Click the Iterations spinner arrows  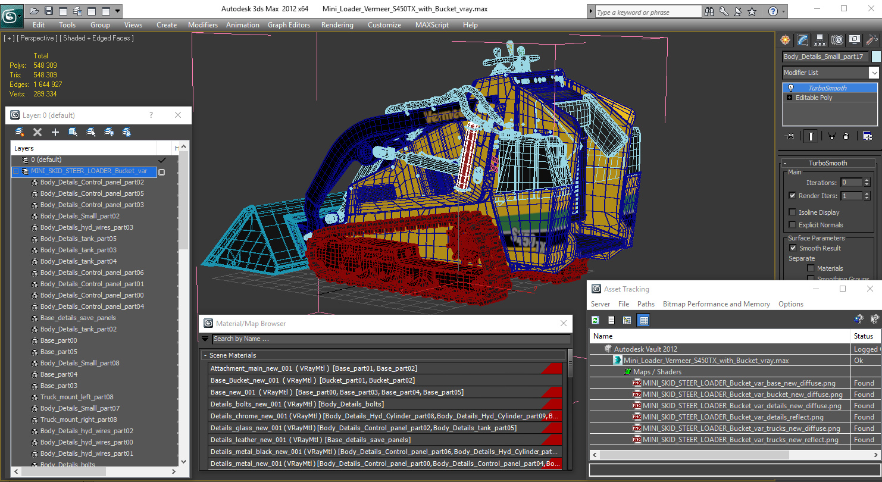click(867, 183)
